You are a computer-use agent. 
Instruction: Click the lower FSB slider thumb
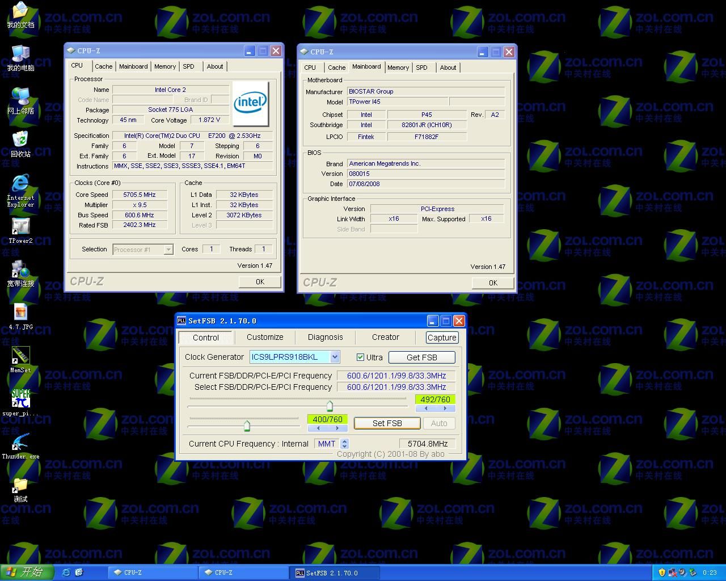point(247,426)
